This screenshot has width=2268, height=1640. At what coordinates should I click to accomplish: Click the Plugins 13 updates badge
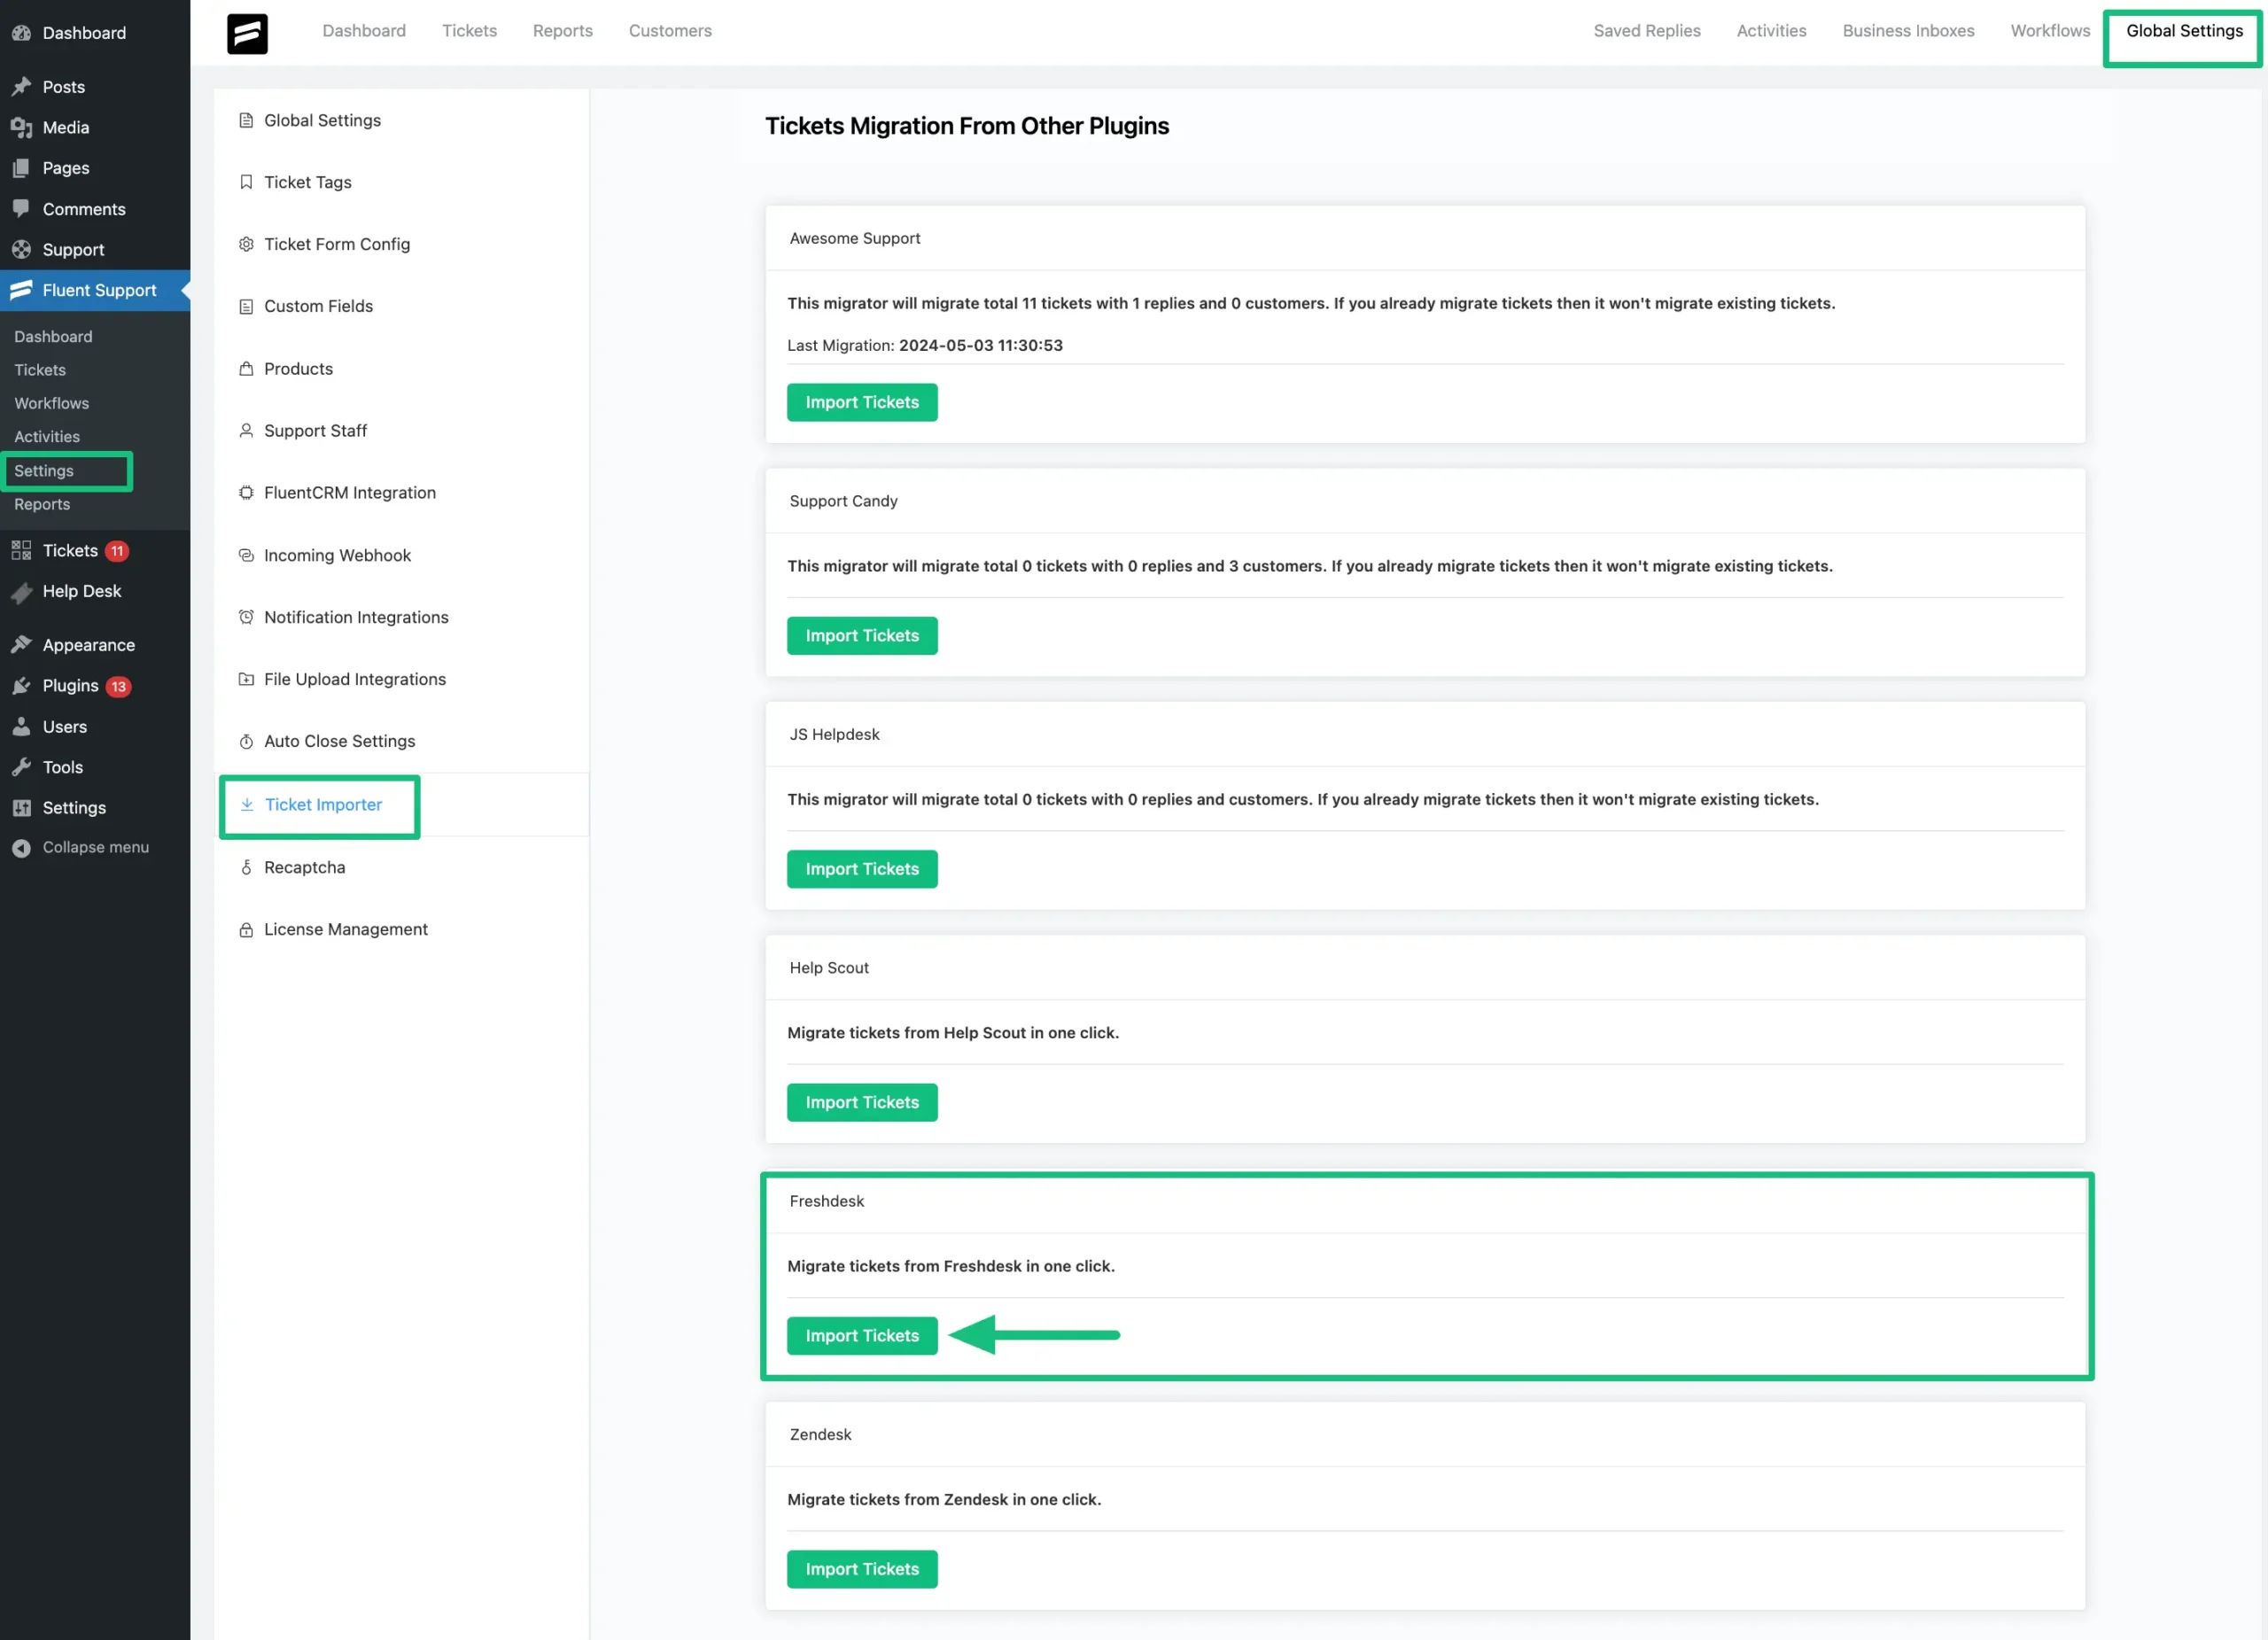click(119, 686)
